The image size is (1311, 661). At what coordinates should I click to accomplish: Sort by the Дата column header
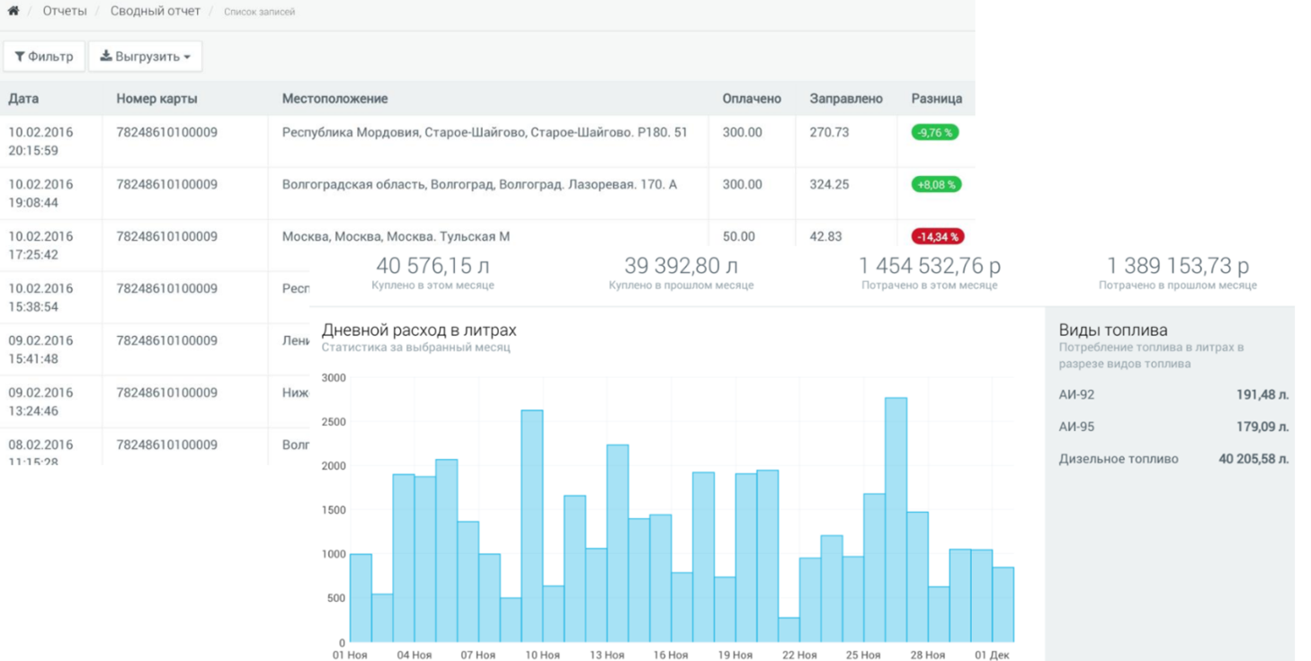point(23,99)
